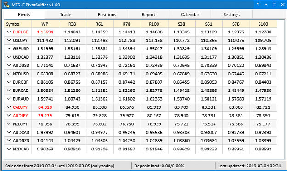
Task: Click AUDUSD R100 value 0.72439
Action: click(154, 65)
